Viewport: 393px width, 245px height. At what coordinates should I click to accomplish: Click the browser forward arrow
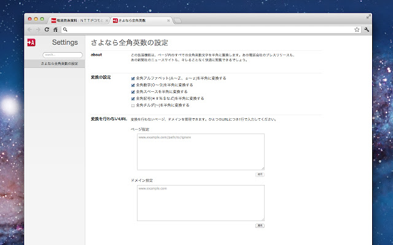pos(38,29)
